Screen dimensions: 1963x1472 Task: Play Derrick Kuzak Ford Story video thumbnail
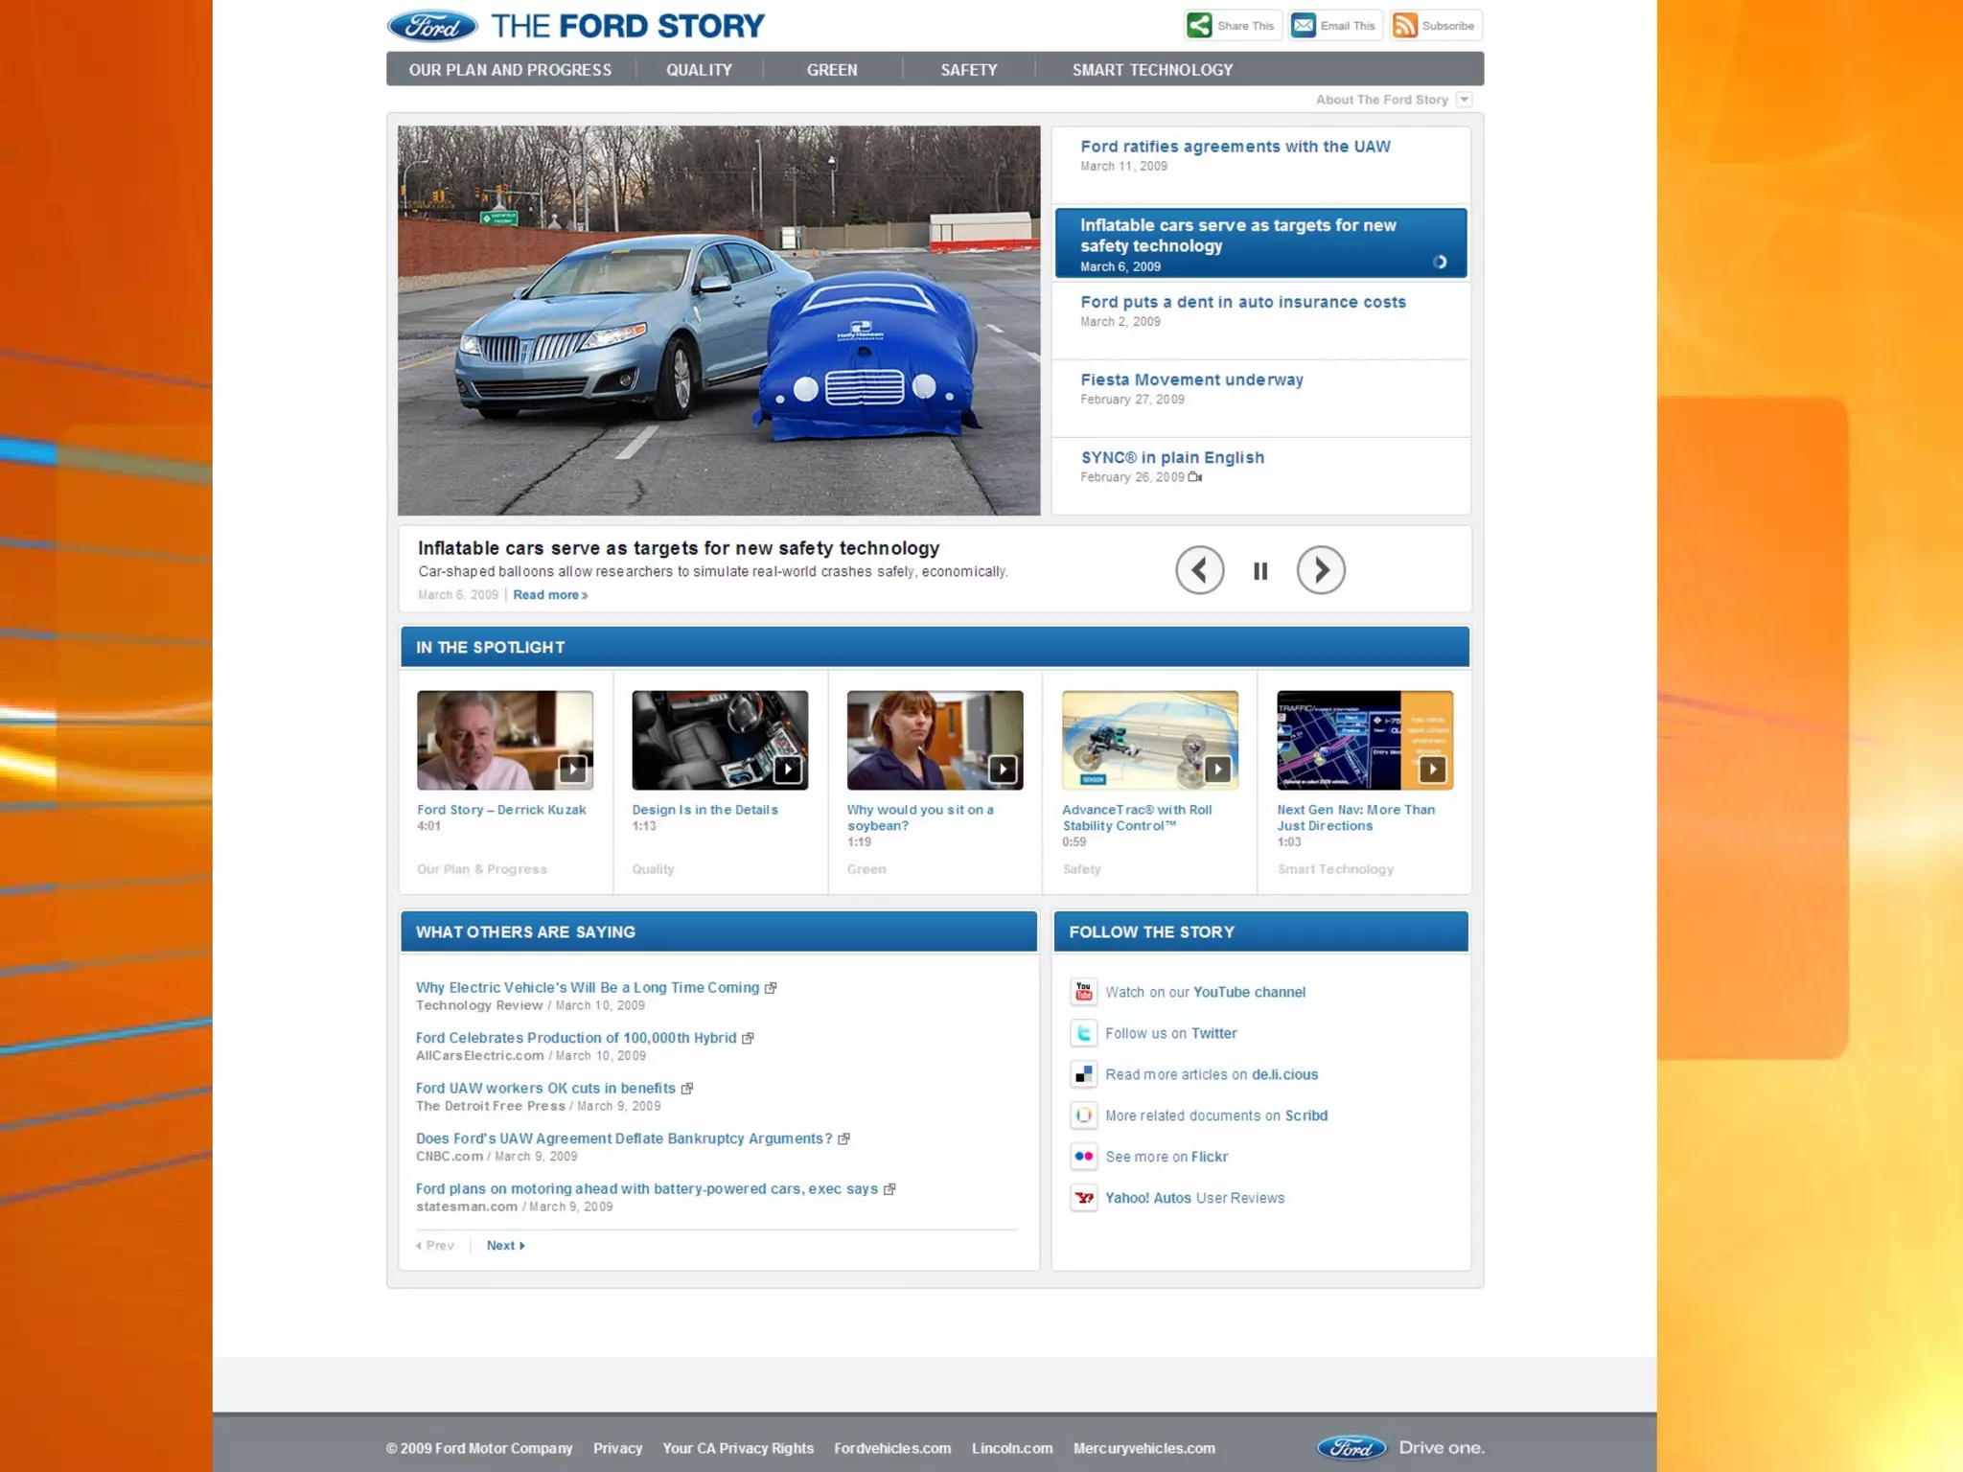[x=505, y=740]
